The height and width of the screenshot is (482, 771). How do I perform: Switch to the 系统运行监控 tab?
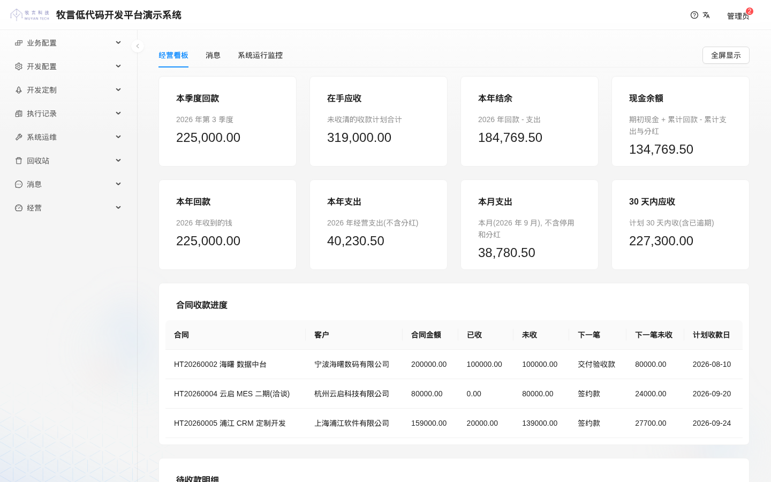[260, 55]
